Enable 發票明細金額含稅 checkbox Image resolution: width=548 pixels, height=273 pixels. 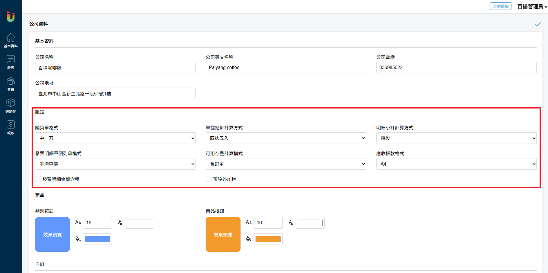coord(38,179)
